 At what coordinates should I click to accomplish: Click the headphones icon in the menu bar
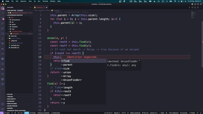point(159,1)
